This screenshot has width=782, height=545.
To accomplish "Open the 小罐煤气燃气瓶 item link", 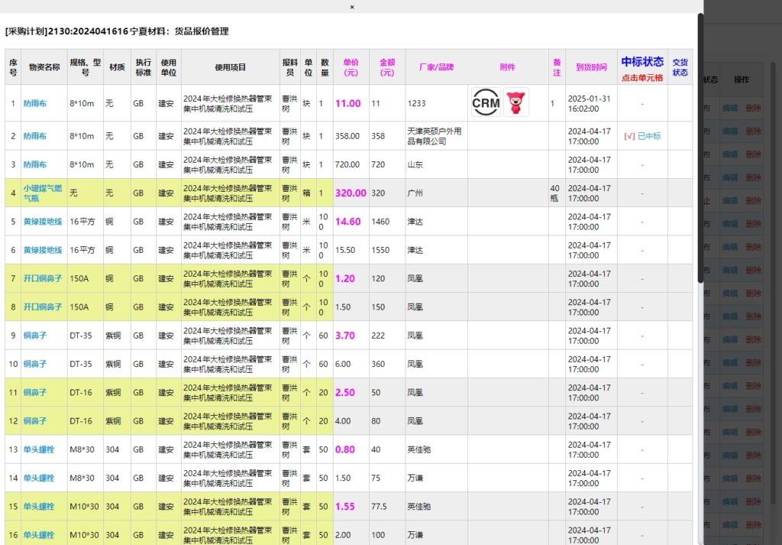I will click(x=43, y=193).
